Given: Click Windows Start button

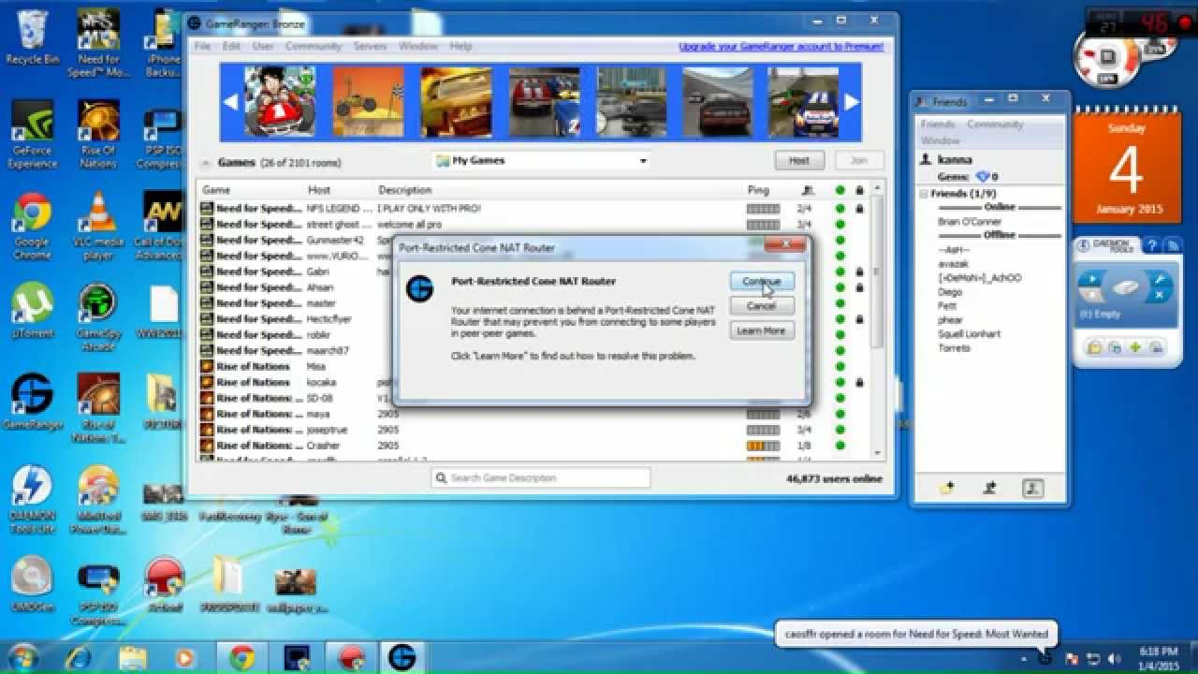Looking at the screenshot, I should [x=22, y=657].
